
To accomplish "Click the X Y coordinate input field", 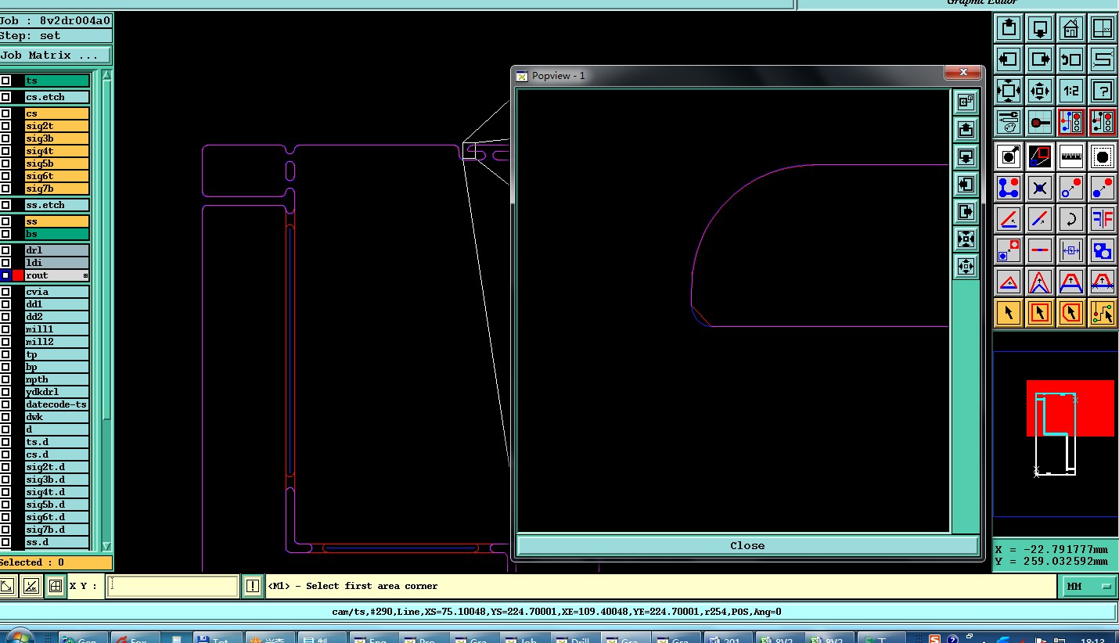I will 172,586.
